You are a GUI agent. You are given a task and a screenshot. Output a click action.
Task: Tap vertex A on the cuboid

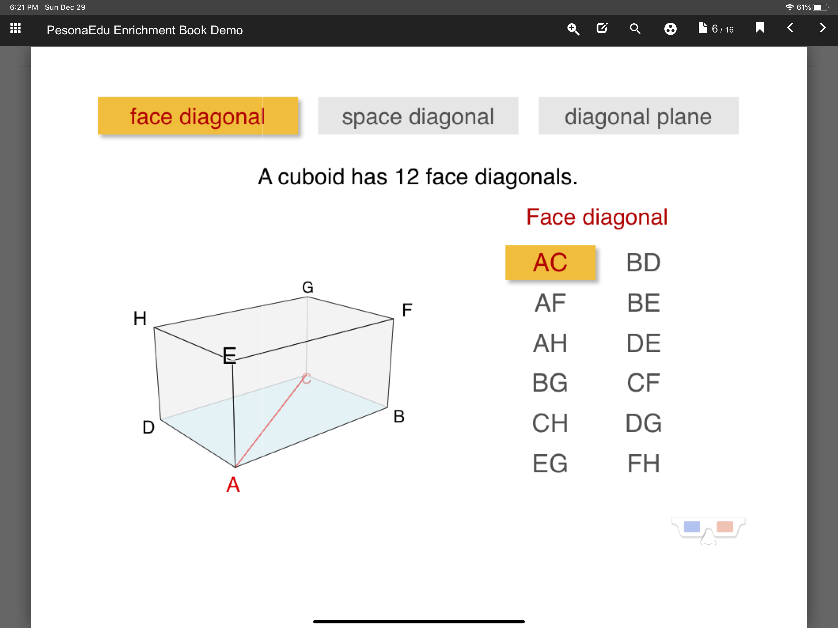pyautogui.click(x=233, y=485)
